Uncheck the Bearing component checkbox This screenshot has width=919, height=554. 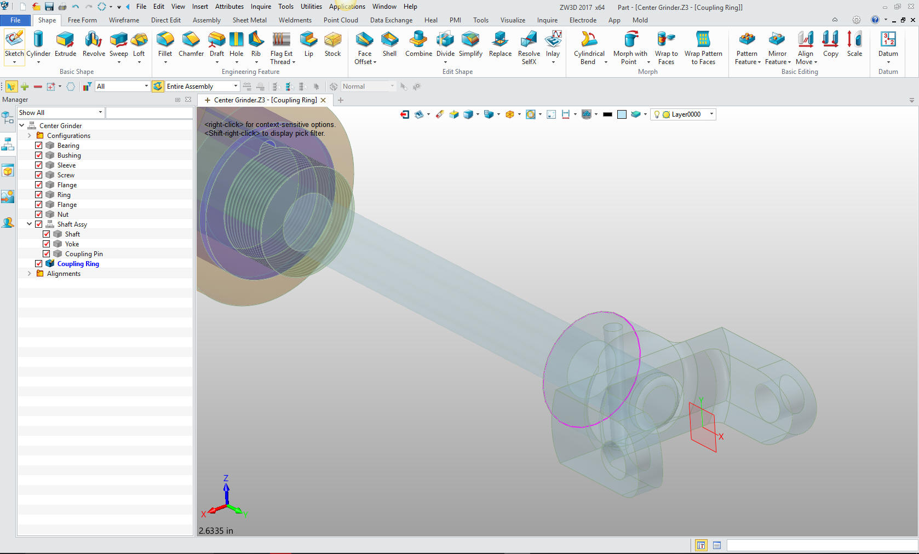click(39, 146)
